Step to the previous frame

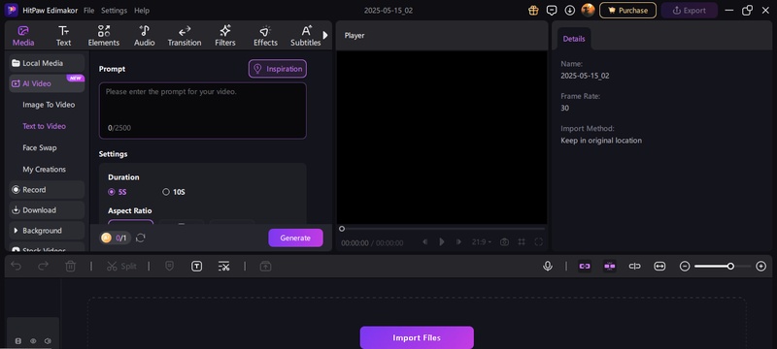pyautogui.click(x=424, y=241)
